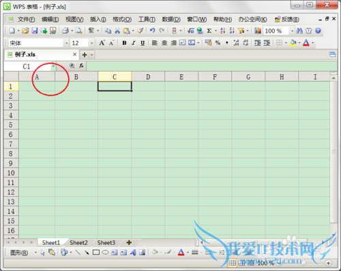Screen dimensions: 341x271
Task: Select the ellipse drawing tool
Action: click(105, 253)
